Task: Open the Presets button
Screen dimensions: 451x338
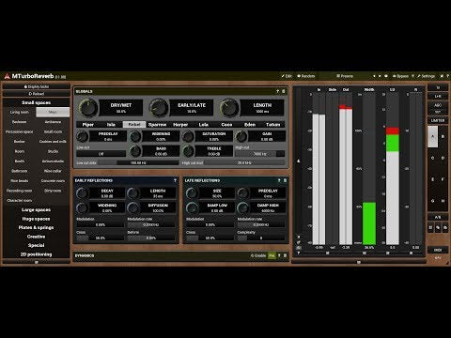Action: [x=345, y=76]
